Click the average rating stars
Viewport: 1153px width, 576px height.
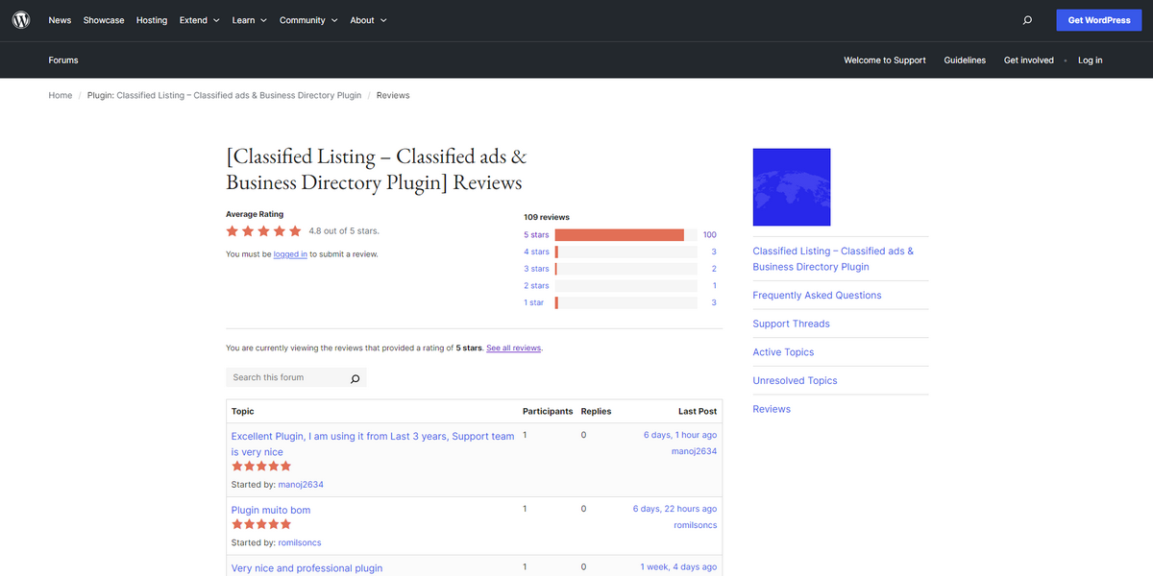coord(263,231)
